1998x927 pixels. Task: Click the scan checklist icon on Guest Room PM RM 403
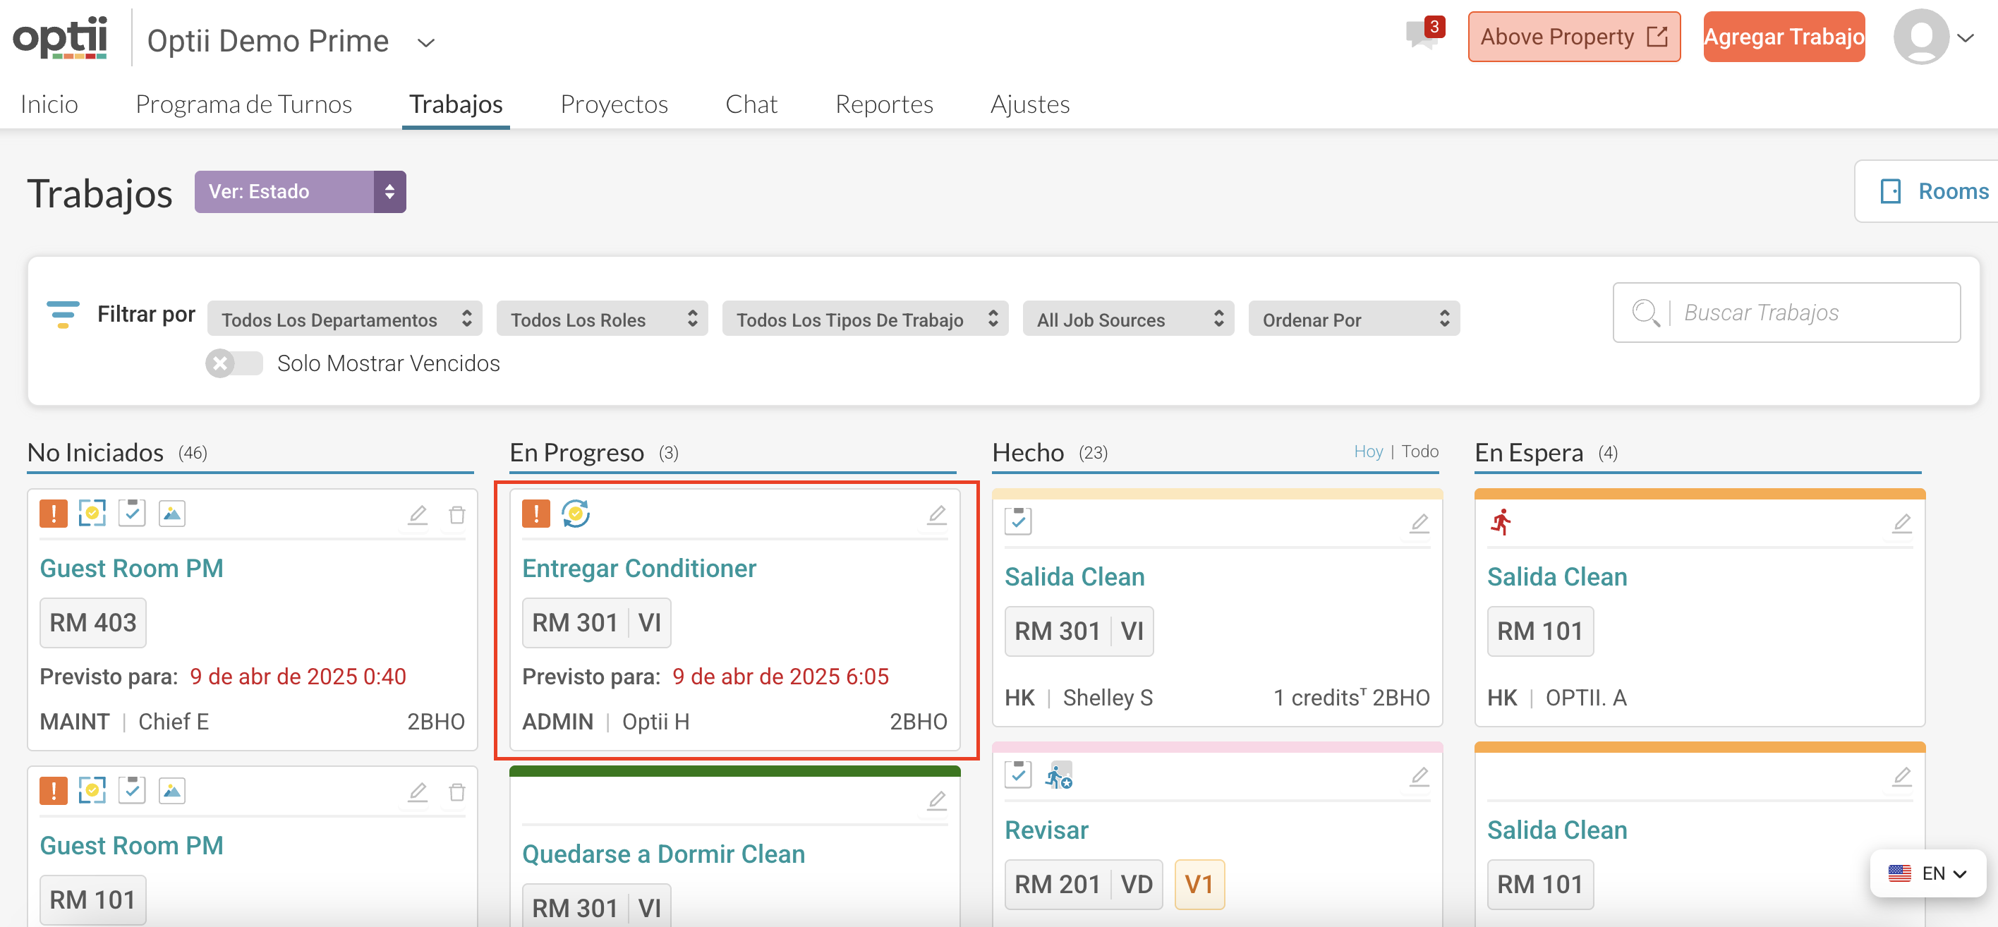92,514
